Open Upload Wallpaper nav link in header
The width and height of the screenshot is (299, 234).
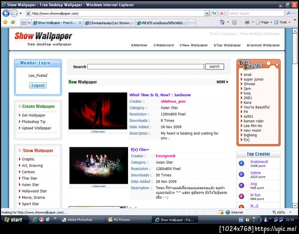pyautogui.click(x=264, y=45)
